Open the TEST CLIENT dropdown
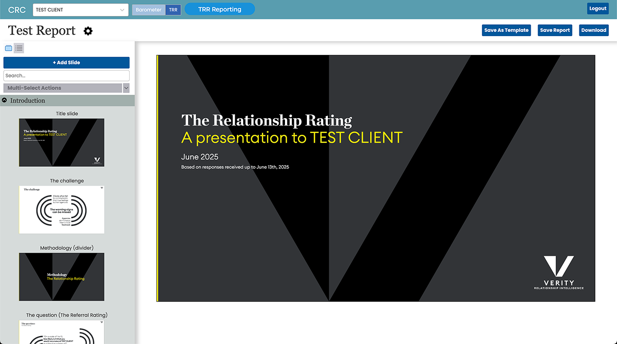Image resolution: width=617 pixels, height=344 pixels. pos(81,10)
